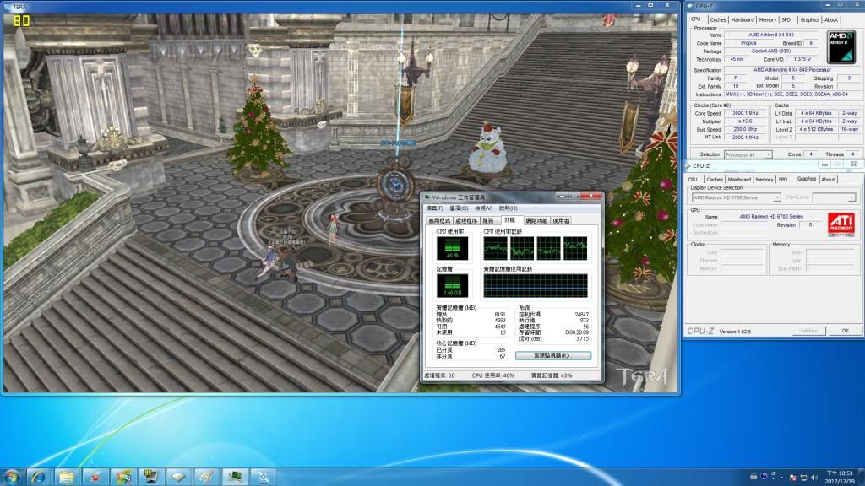
Task: Click the Action Center flag tray icon
Action: [x=792, y=478]
